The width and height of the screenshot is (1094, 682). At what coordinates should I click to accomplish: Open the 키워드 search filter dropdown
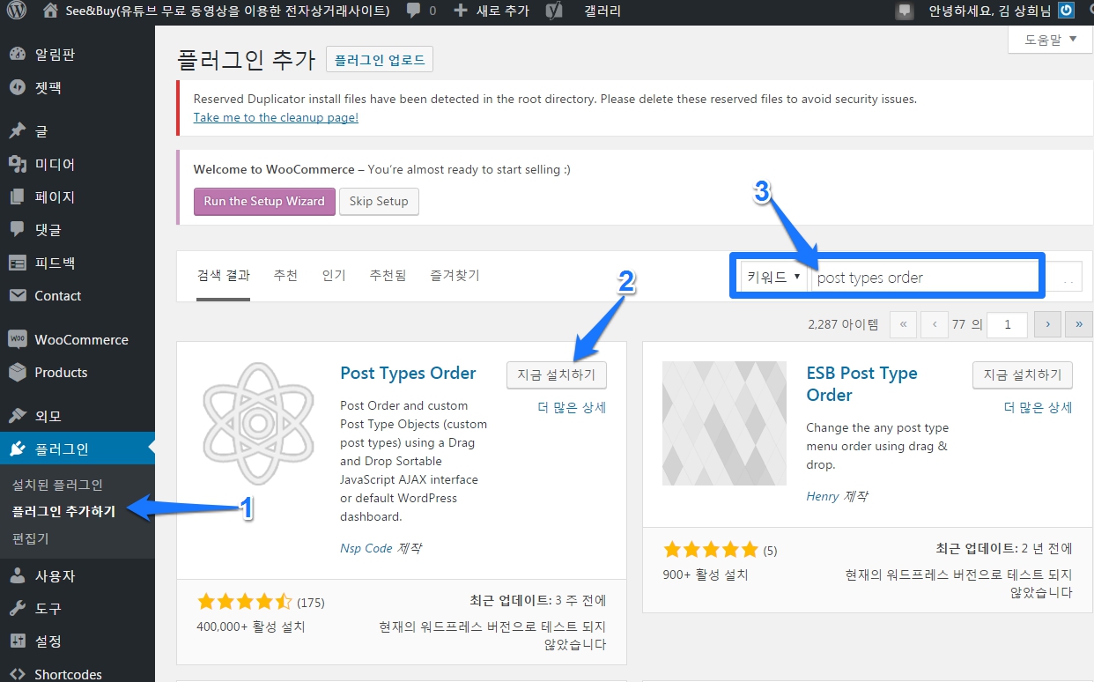[772, 276]
